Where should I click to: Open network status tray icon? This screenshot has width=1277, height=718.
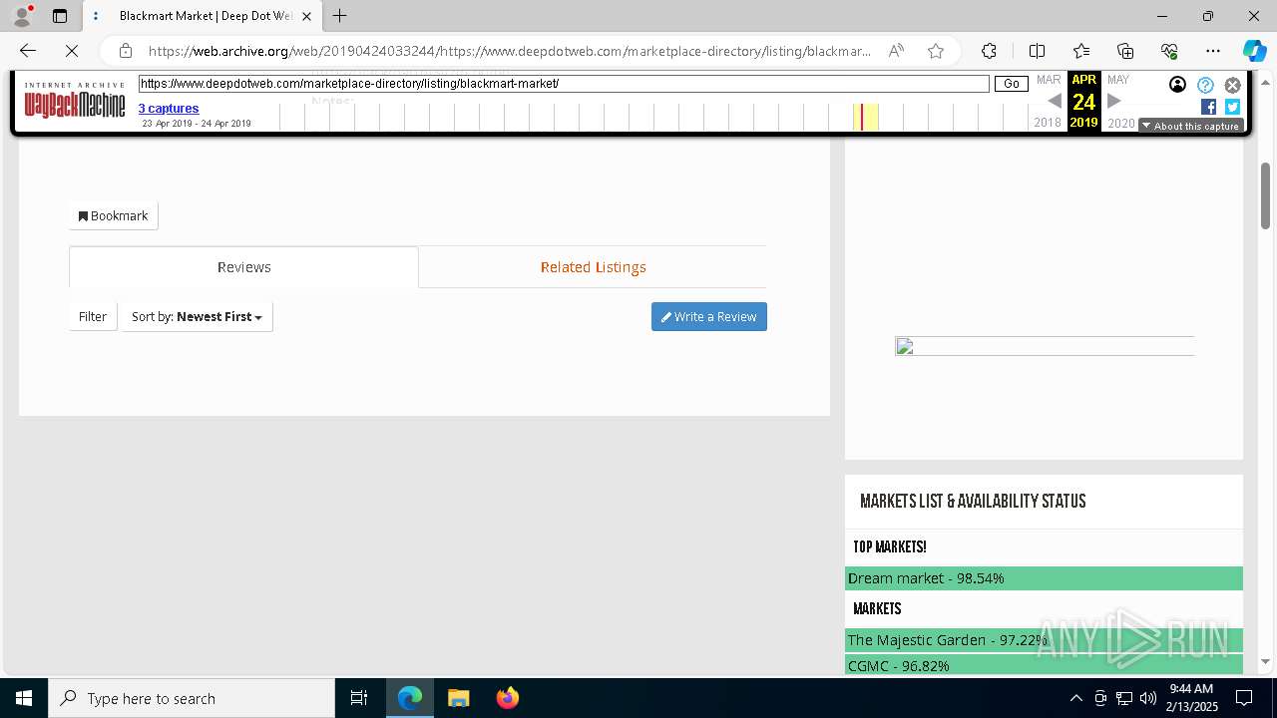(x=1124, y=698)
